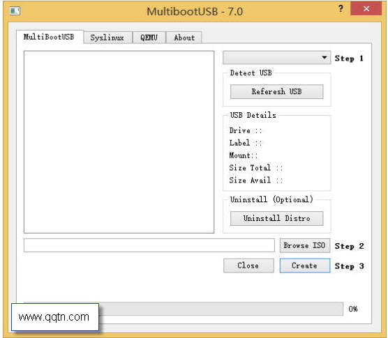The width and height of the screenshot is (388, 338).
Task: Click the 'USB Details' group title
Action: point(253,115)
